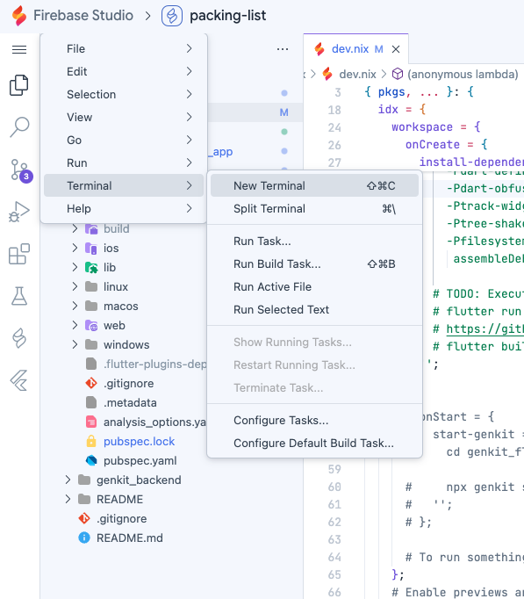Open the View menu
The width and height of the screenshot is (524, 599).
(x=124, y=118)
